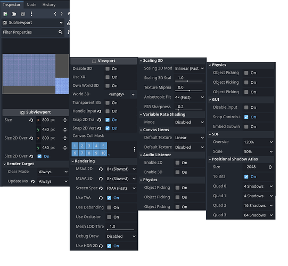Click the save resource floppy icon
This screenshot has width=288, height=266.
[x=22, y=14]
